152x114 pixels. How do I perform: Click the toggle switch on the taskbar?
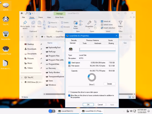(x=52, y=111)
